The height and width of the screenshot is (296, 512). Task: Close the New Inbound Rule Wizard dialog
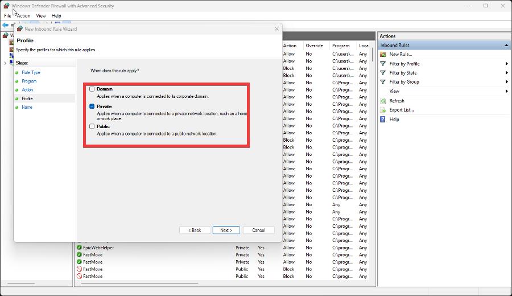tap(276, 29)
